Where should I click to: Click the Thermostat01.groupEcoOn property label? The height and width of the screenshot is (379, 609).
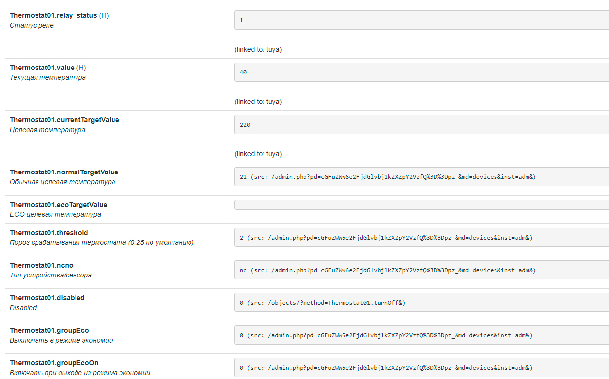54,363
